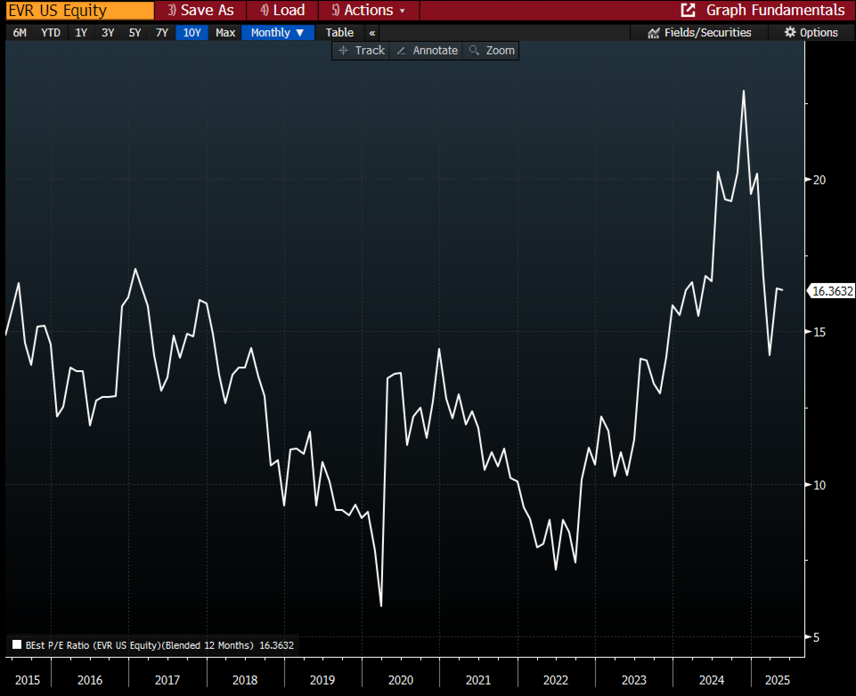
Task: Click the 2015 x-axis year label
Action: click(28, 680)
